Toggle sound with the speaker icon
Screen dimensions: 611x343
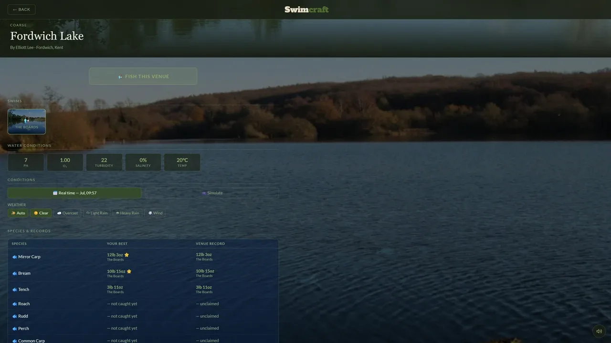(x=599, y=331)
